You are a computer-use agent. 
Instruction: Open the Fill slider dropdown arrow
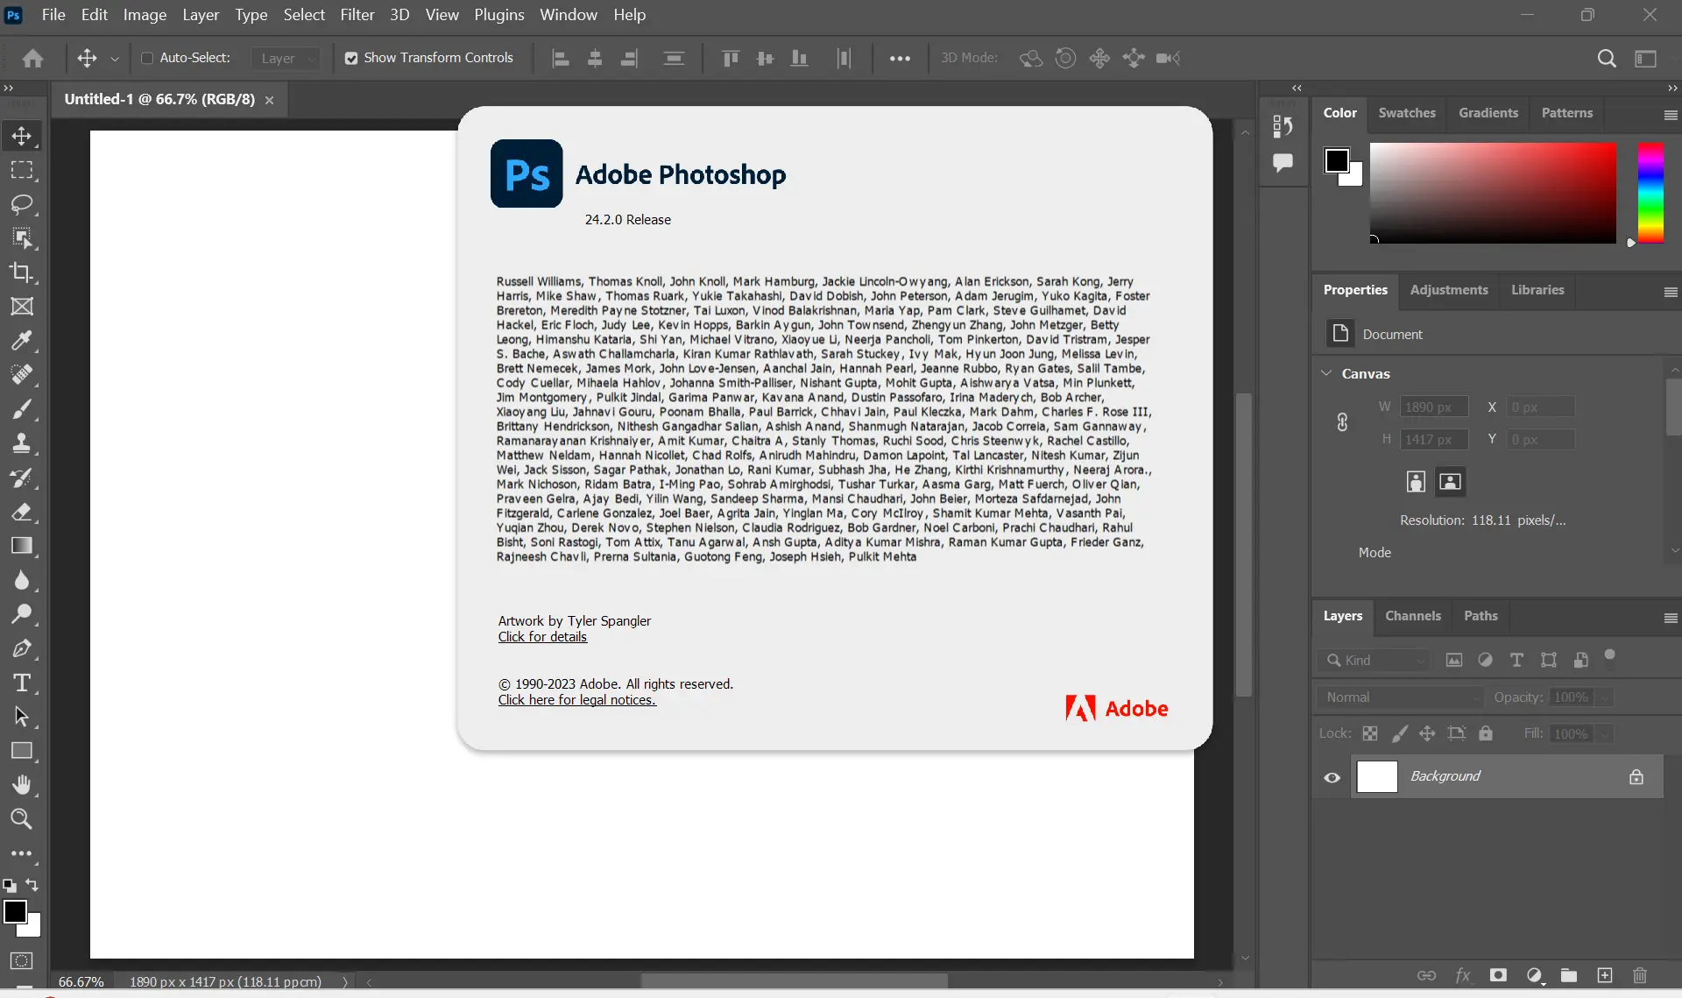pos(1604,734)
